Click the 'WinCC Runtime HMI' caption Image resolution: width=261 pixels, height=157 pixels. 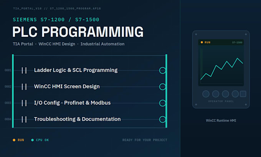pos(221,121)
